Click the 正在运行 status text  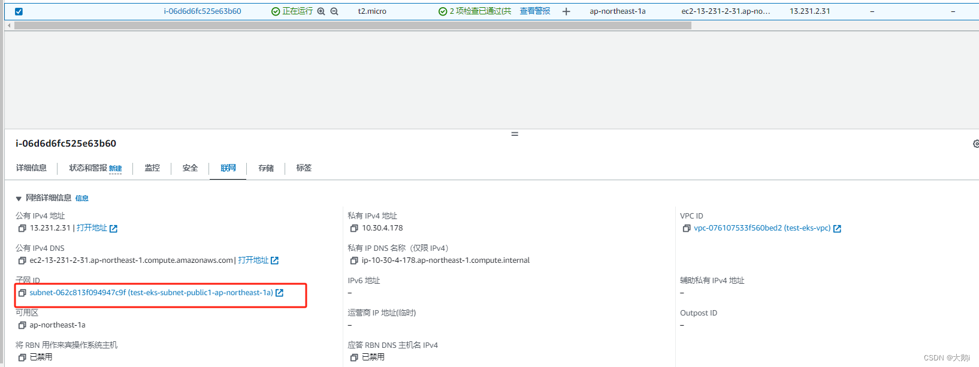tap(297, 11)
